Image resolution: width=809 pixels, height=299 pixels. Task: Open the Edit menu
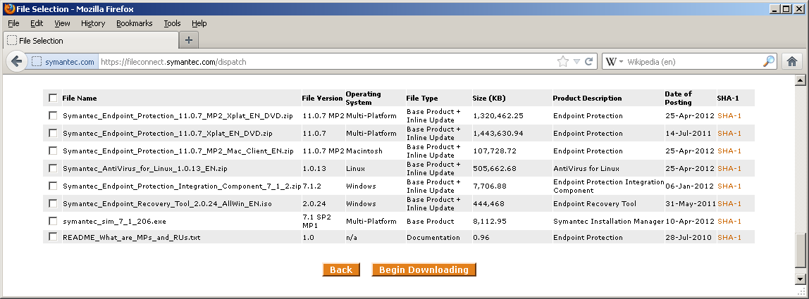tap(37, 23)
